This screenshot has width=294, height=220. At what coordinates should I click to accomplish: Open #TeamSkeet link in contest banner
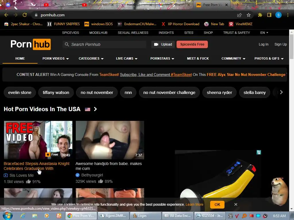181,74
